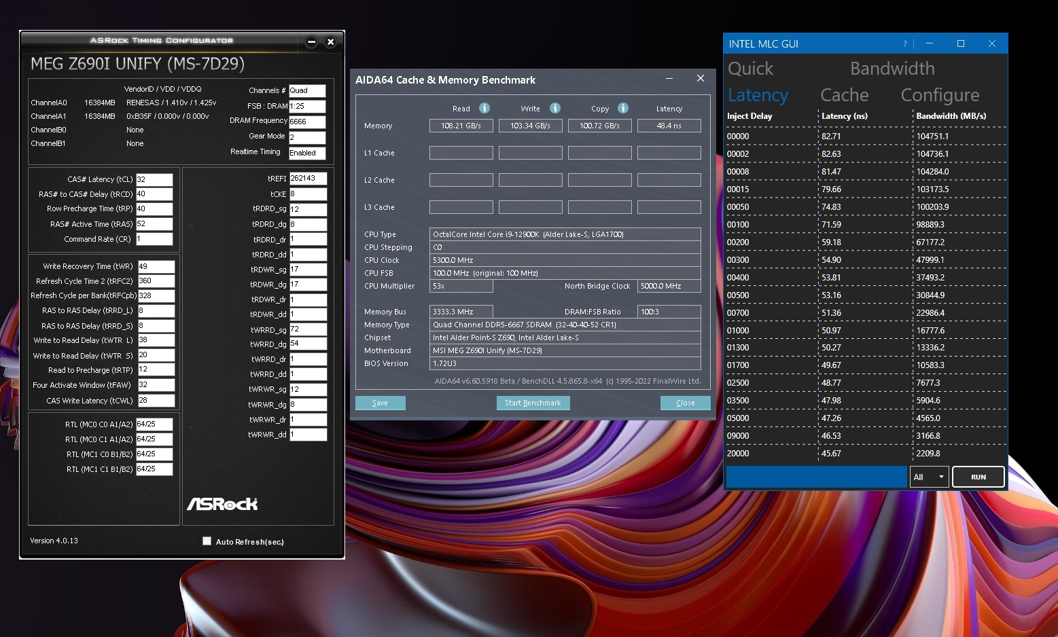Click Start Benchmark in AIDA64
This screenshot has height=637, width=1058.
533,403
